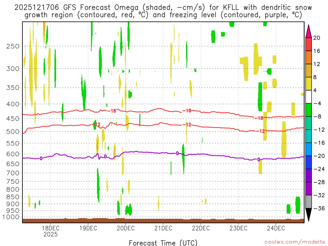Click the 22DEC time axis label
This screenshot has width=328, height=246.
[201, 228]
